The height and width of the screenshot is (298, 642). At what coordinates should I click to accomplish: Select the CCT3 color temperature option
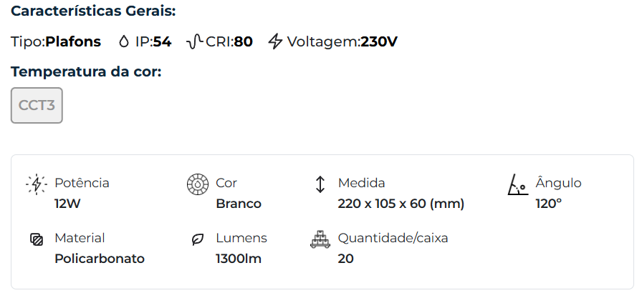click(x=37, y=106)
